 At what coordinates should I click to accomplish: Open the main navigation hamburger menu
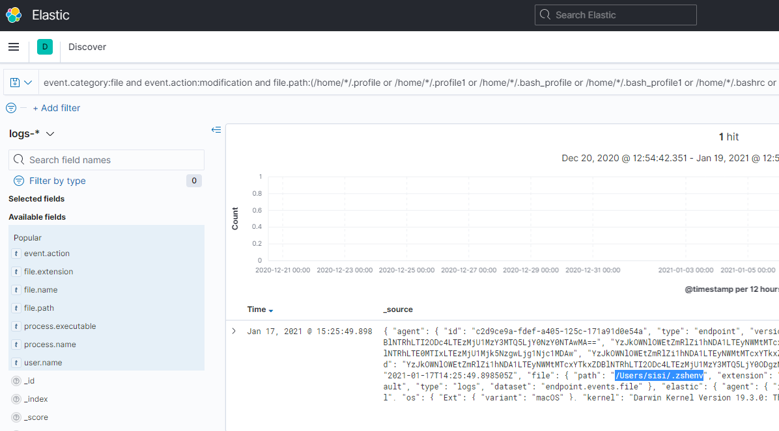coord(13,46)
